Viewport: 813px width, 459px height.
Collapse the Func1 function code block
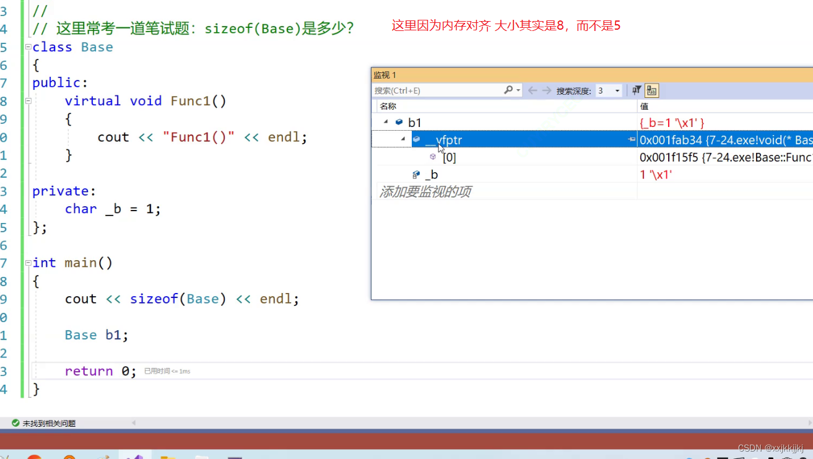28,100
